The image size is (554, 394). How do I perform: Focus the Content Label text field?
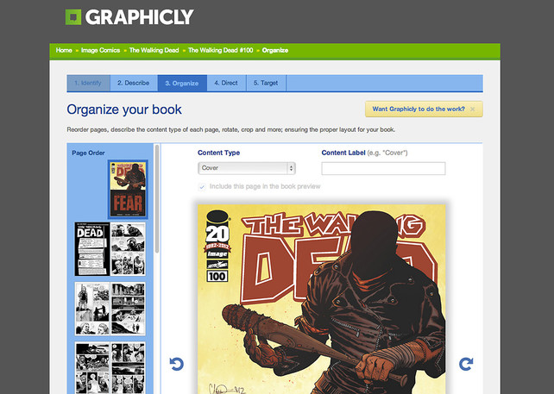pos(383,168)
